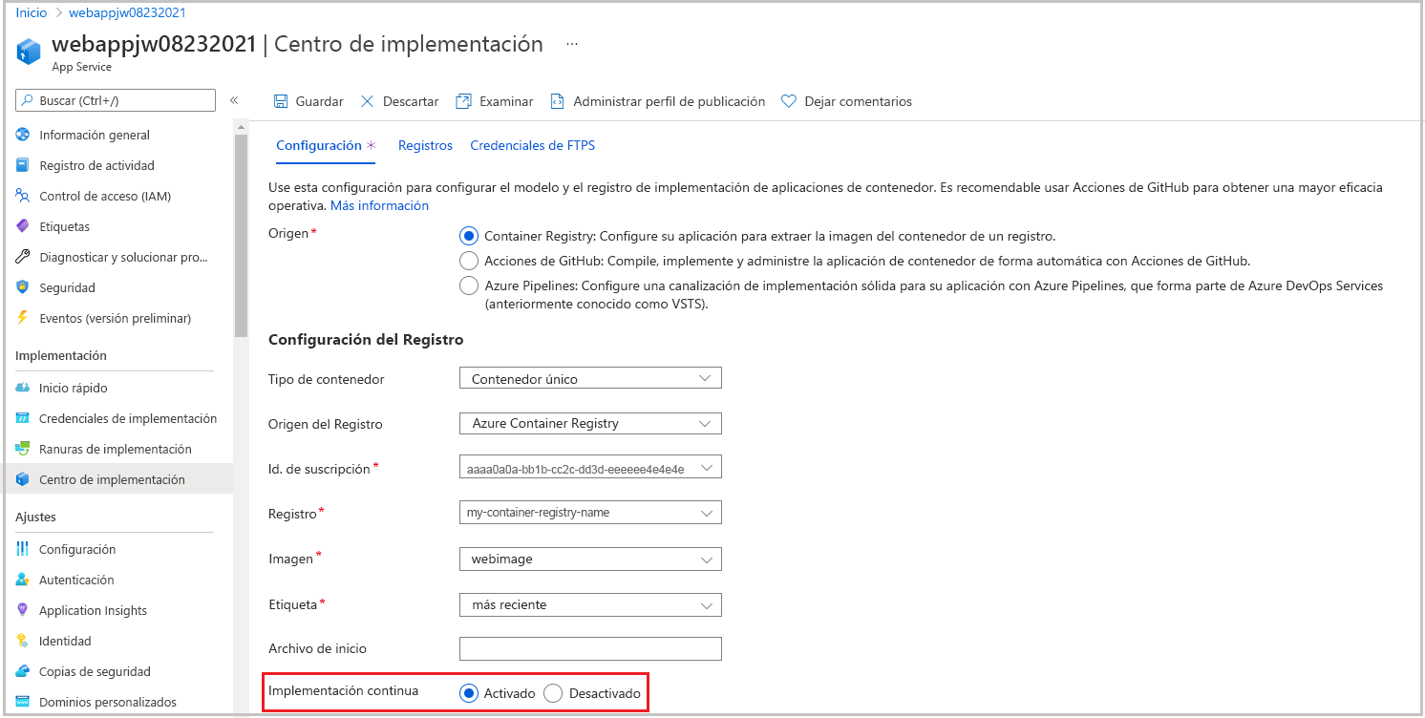Click the Guardar save icon
Viewport: 1425px width, 718px height.
pyautogui.click(x=281, y=101)
